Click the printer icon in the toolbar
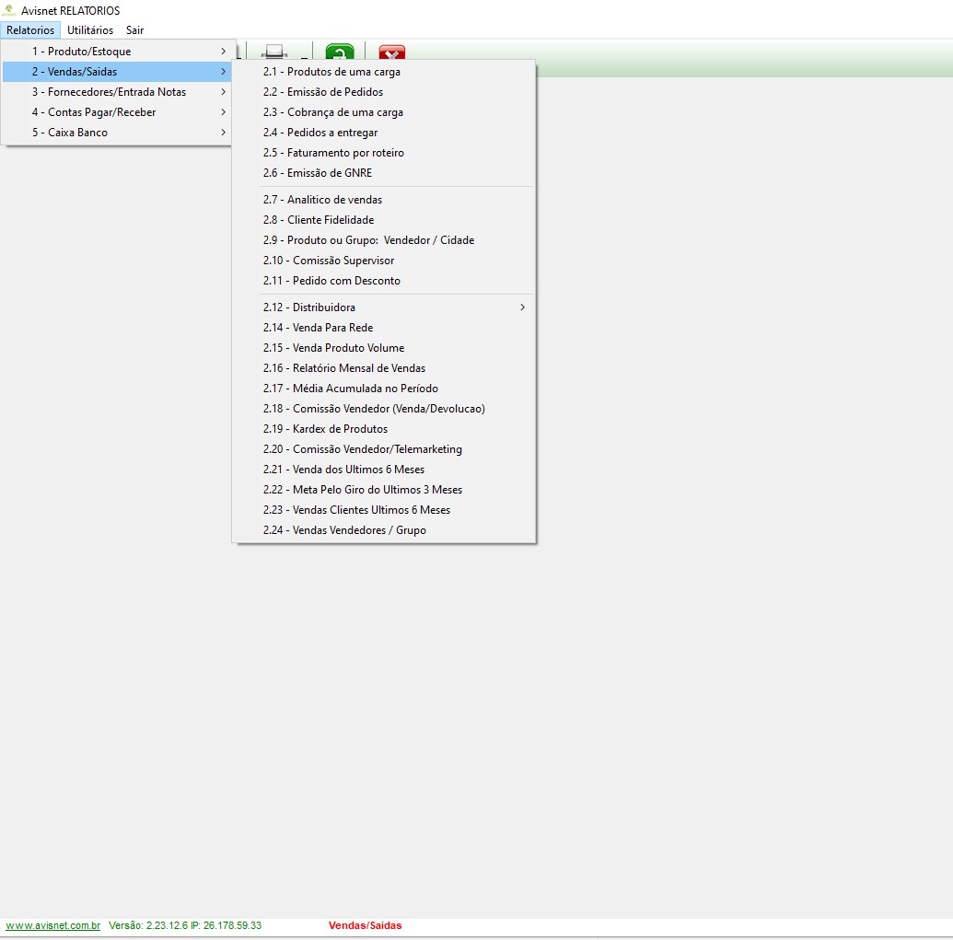Image resolution: width=953 pixels, height=940 pixels. (x=274, y=52)
